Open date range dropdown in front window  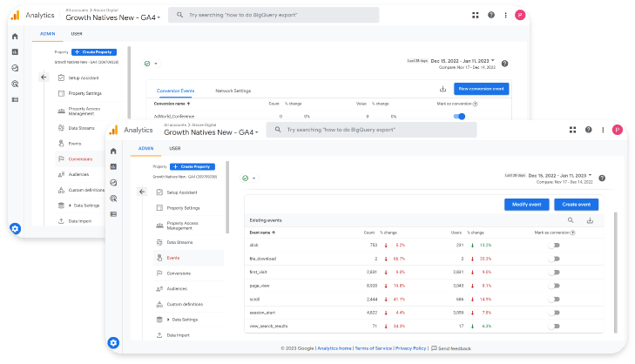560,176
